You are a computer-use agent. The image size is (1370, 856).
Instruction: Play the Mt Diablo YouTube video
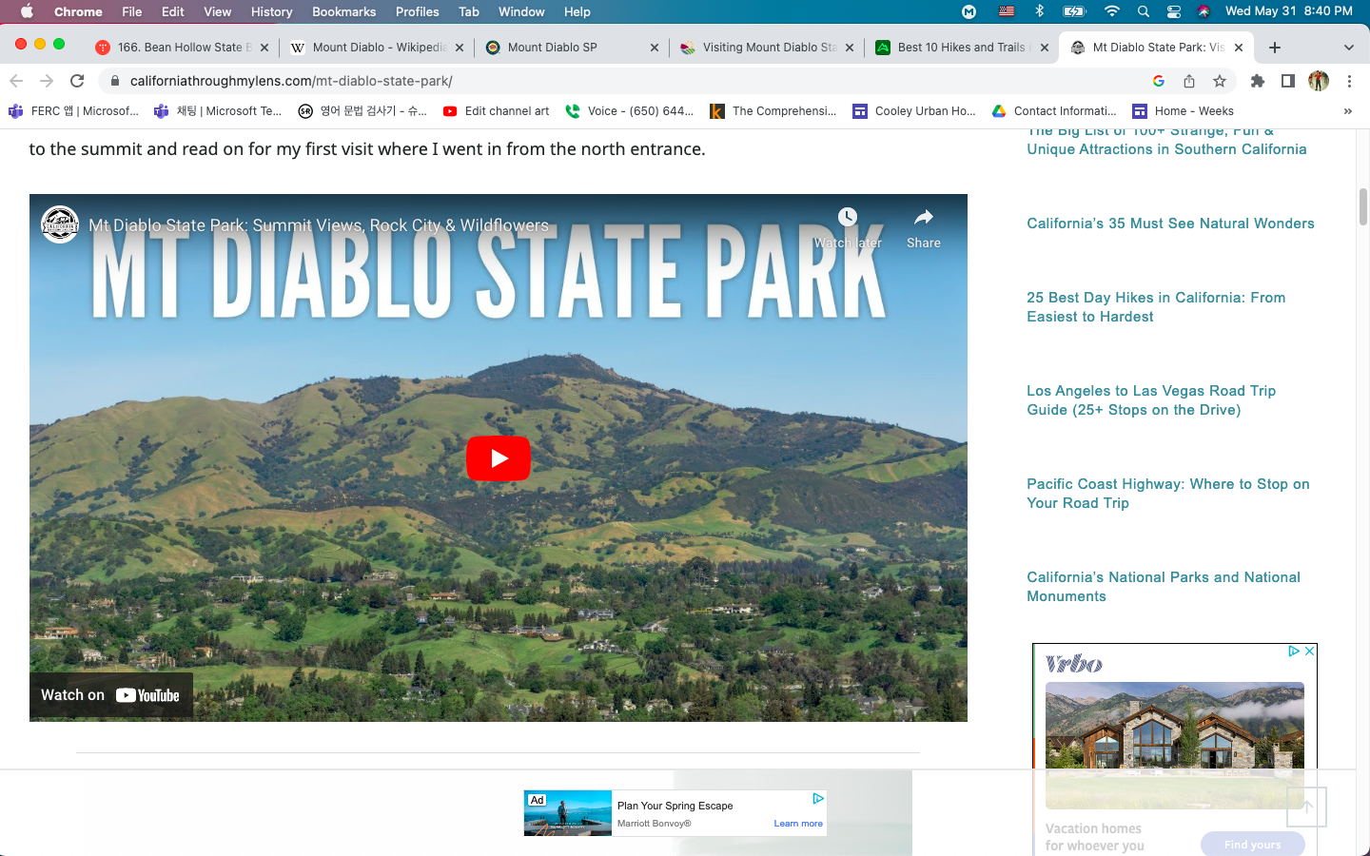pos(498,458)
